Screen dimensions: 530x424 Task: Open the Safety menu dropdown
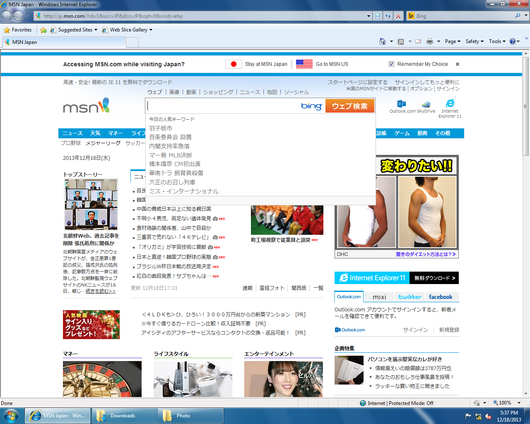(475, 41)
